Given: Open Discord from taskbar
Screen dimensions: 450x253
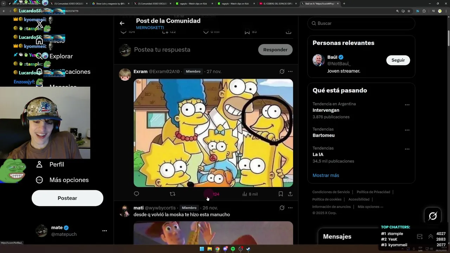Looking at the screenshot, I should tap(225, 249).
